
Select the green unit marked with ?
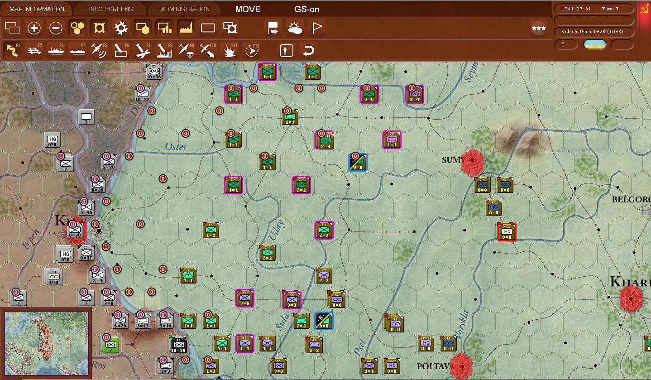[x=110, y=345]
